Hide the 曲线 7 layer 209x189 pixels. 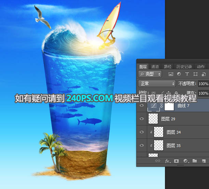tap(142, 105)
